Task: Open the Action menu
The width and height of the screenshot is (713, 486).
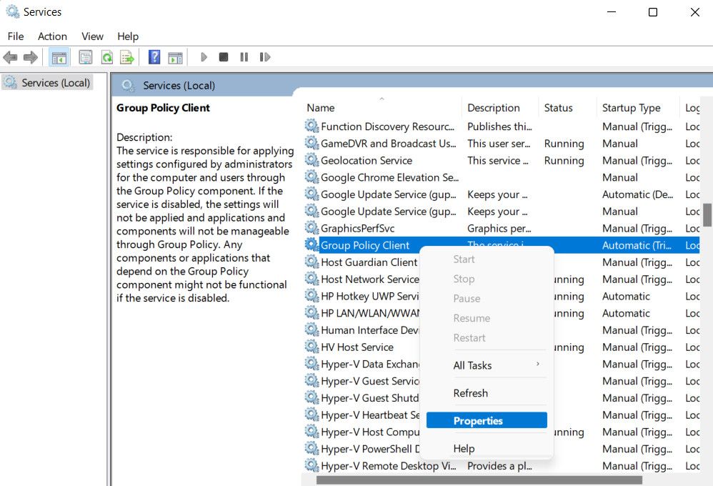Action: coord(52,36)
